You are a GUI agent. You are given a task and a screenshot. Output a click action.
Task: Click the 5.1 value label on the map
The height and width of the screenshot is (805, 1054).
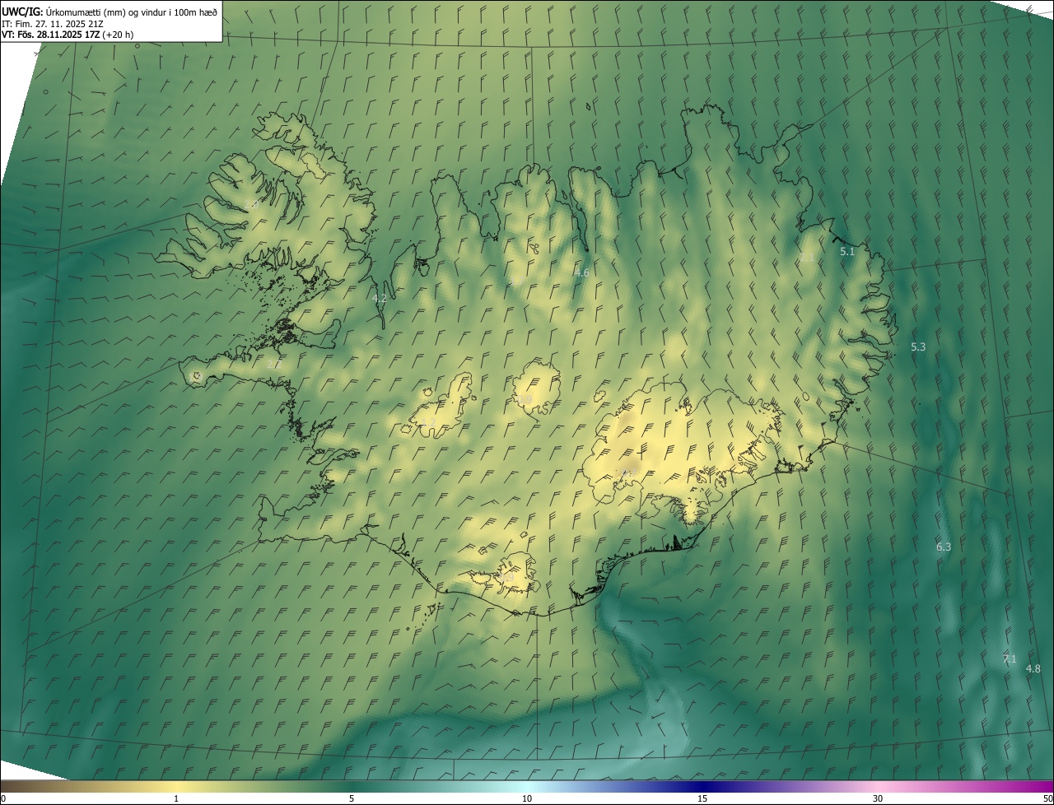[847, 252]
